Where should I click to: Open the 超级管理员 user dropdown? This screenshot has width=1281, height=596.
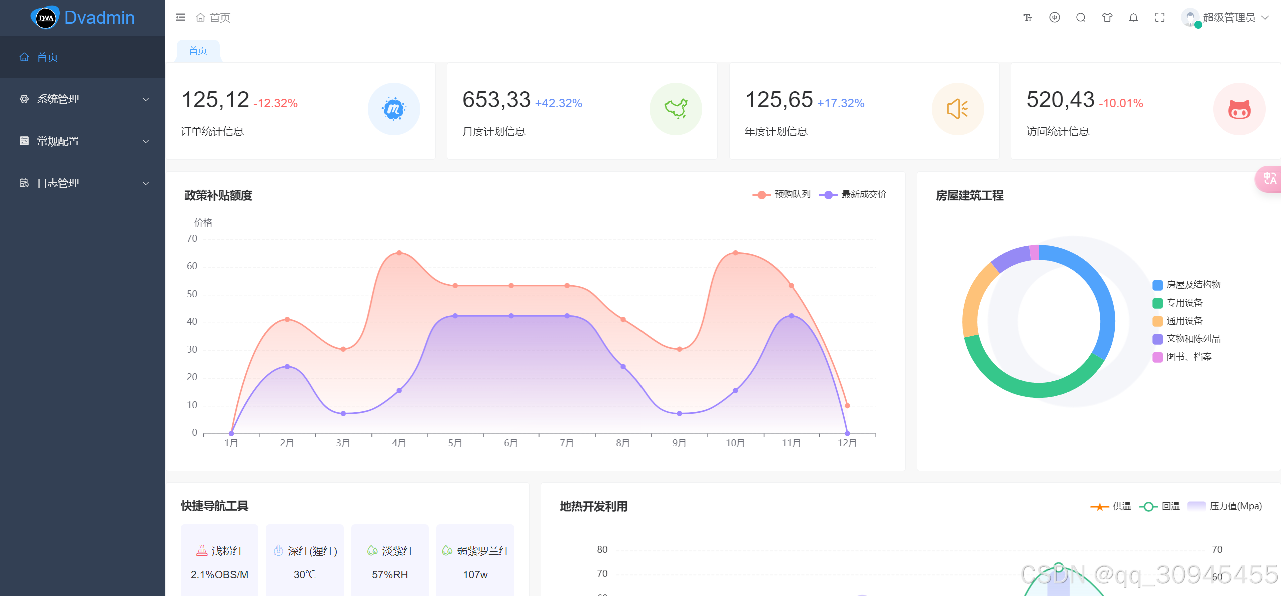[1228, 18]
